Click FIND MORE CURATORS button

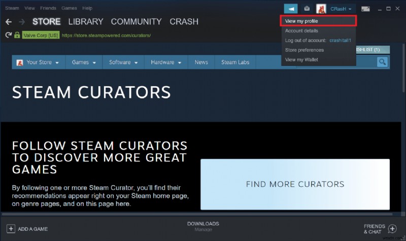(295, 184)
